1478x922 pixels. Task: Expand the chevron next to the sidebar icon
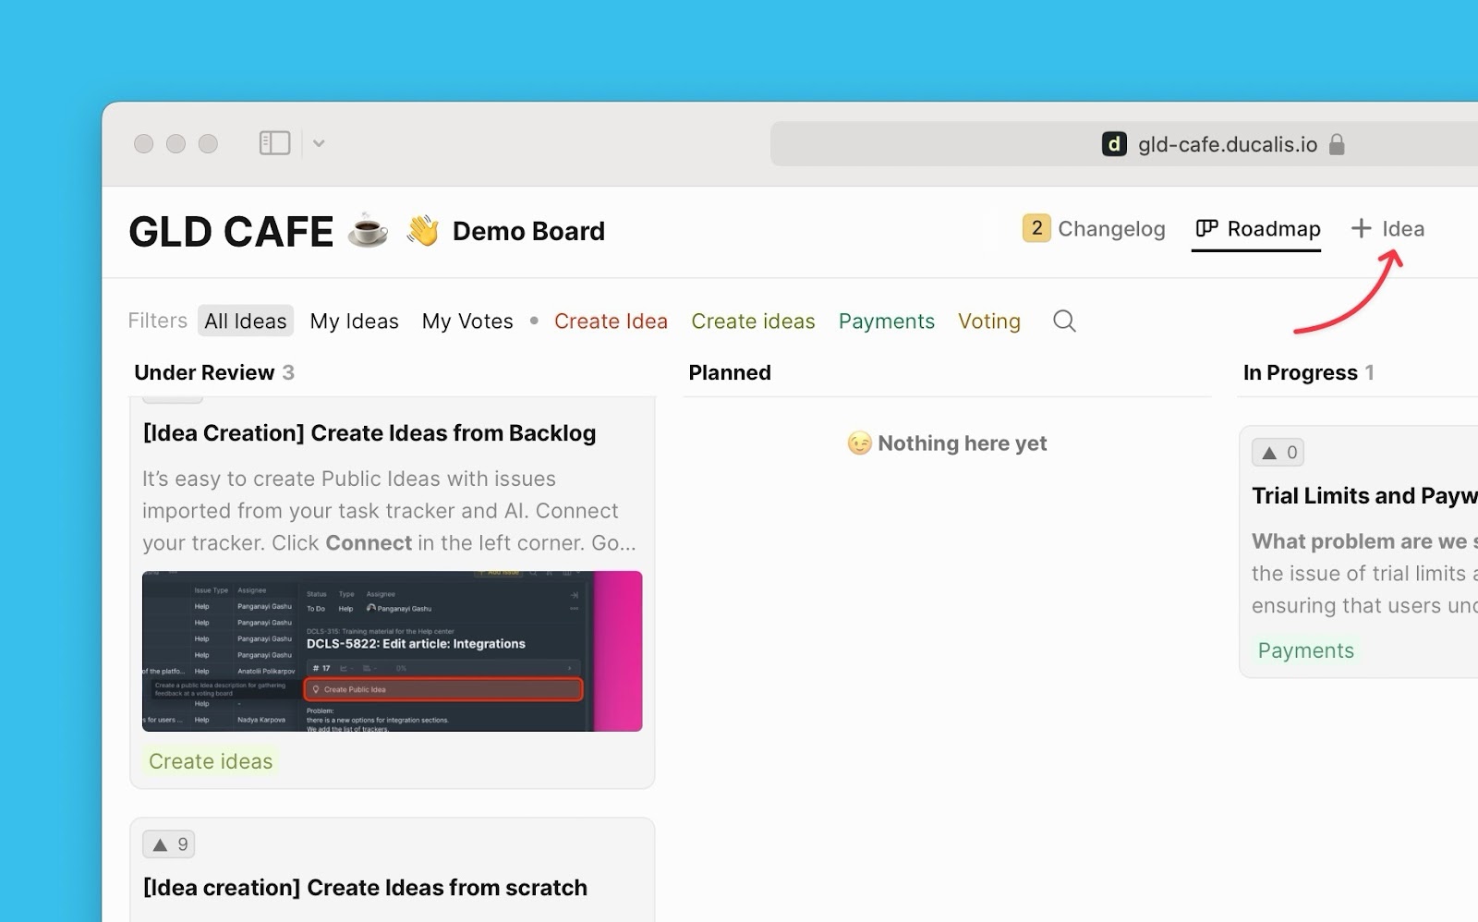[x=319, y=143]
